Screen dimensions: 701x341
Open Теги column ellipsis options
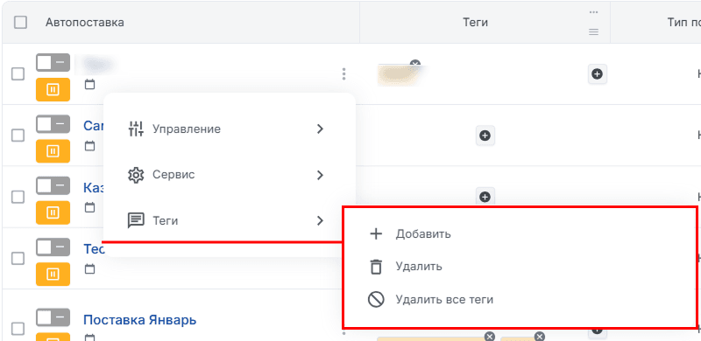[x=593, y=12]
